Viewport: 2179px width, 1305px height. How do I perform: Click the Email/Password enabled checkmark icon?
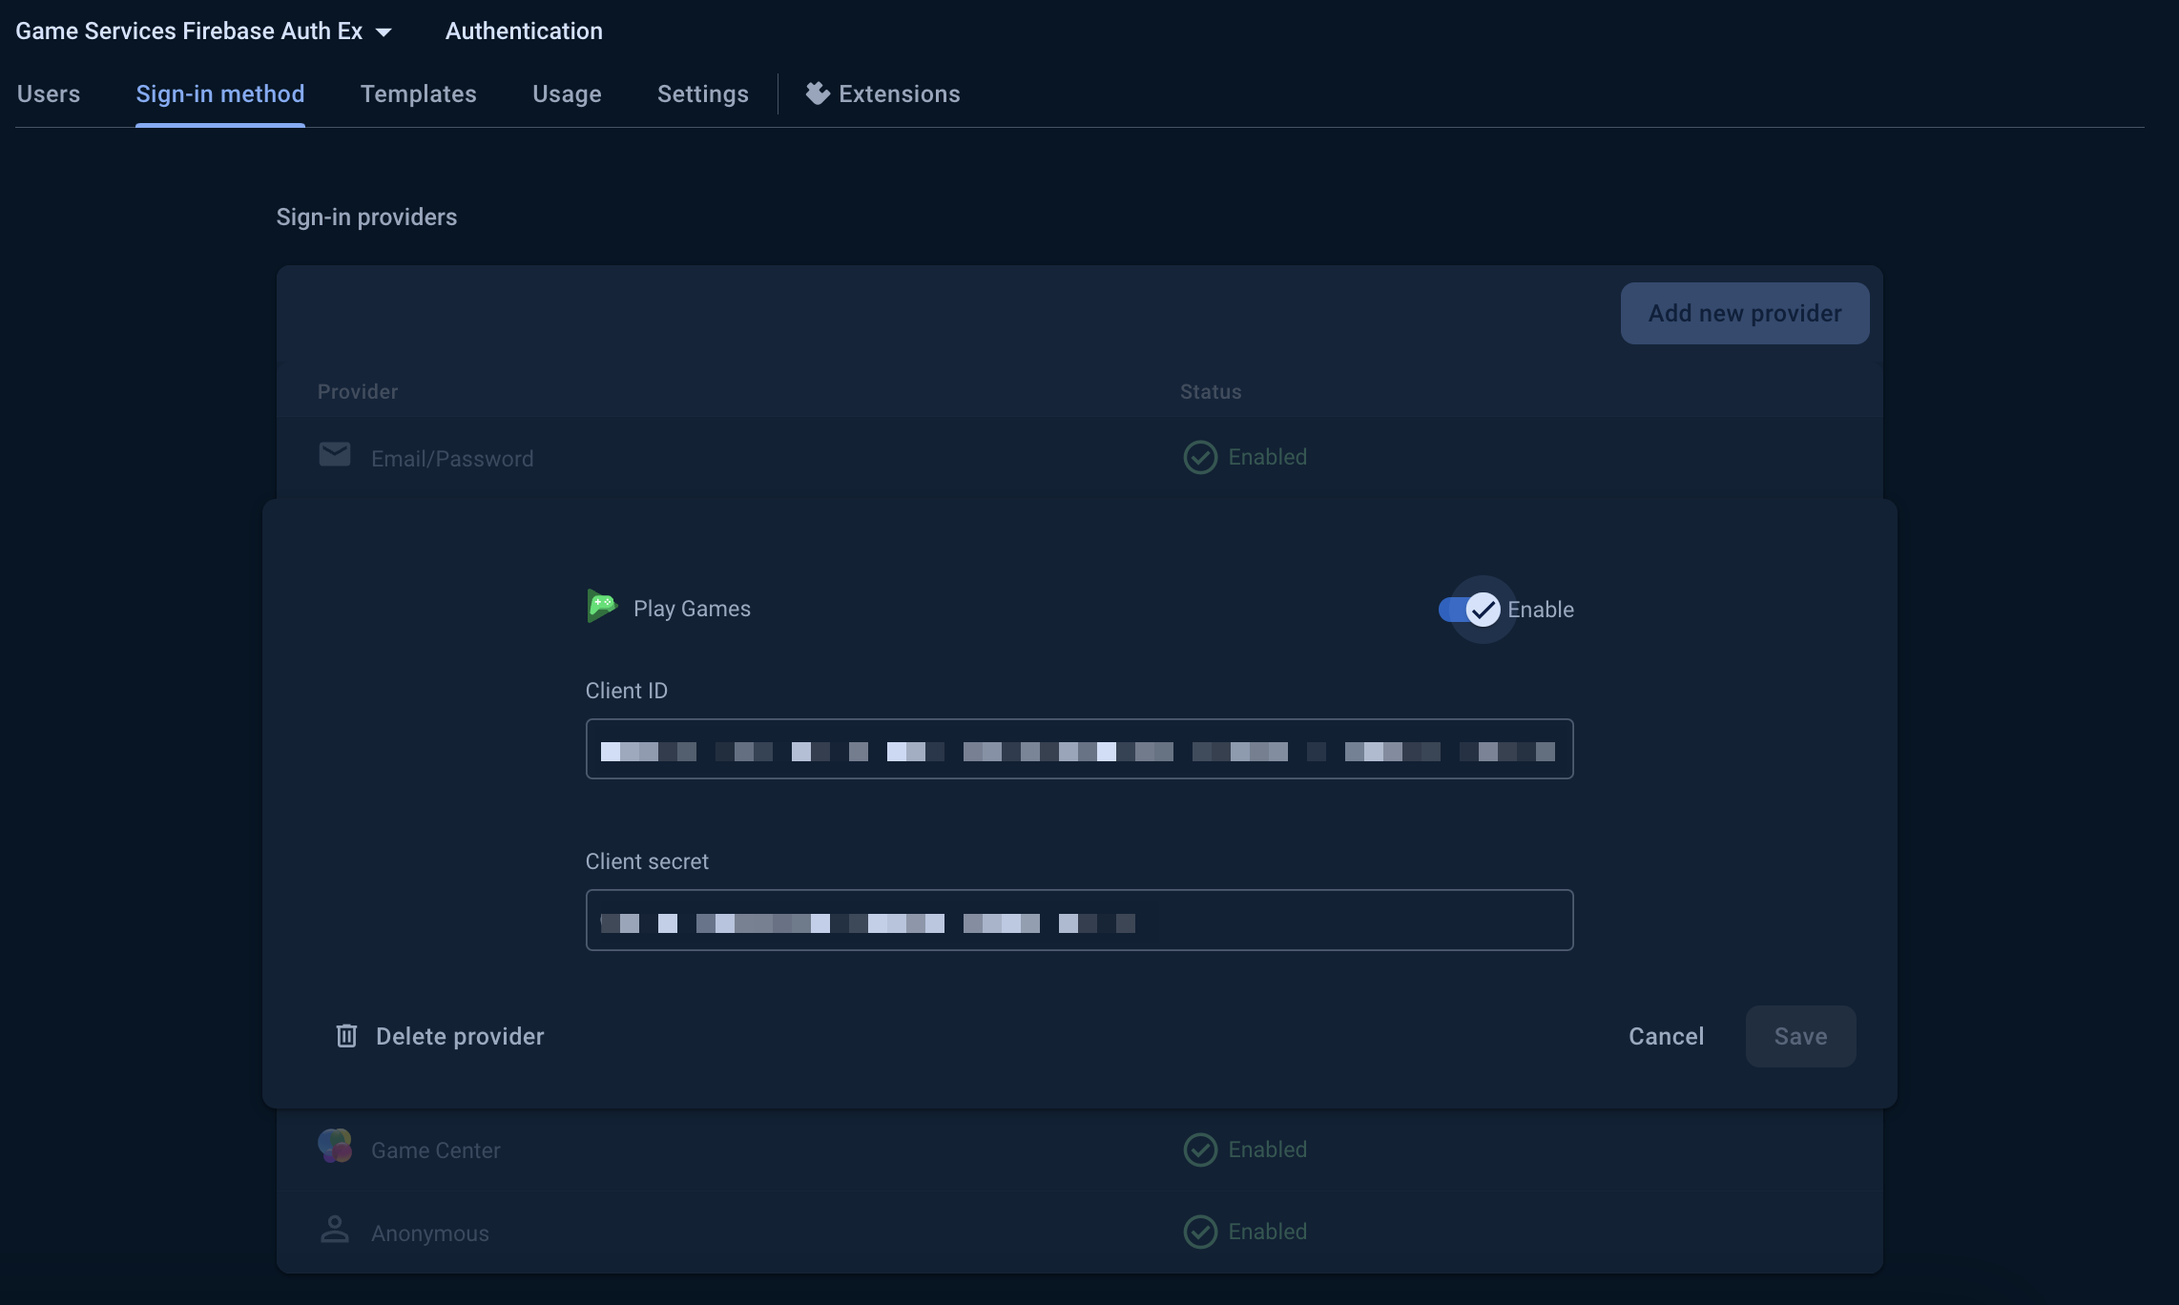[1199, 455]
